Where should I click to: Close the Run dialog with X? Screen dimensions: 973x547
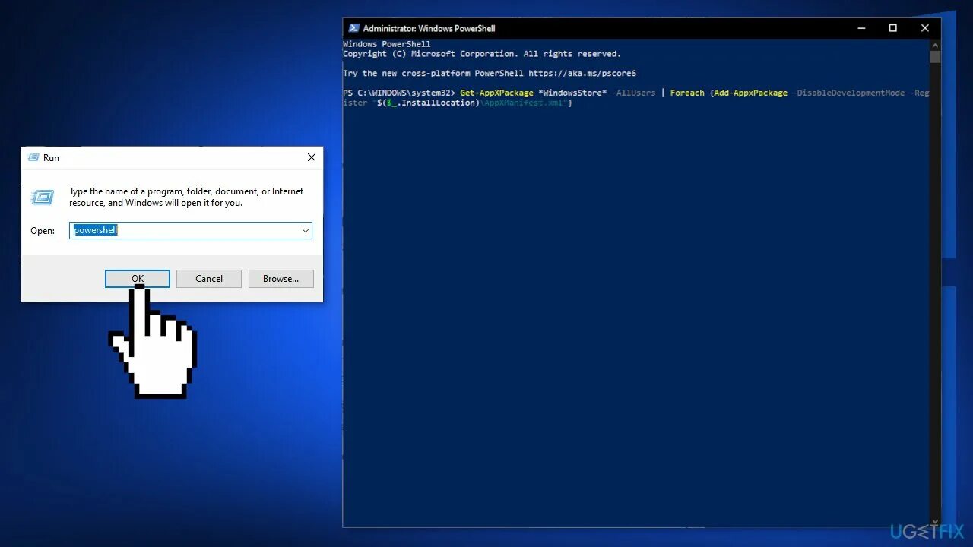tap(311, 157)
